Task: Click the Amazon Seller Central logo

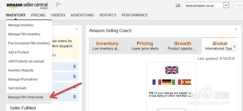Action: coord(27,6)
